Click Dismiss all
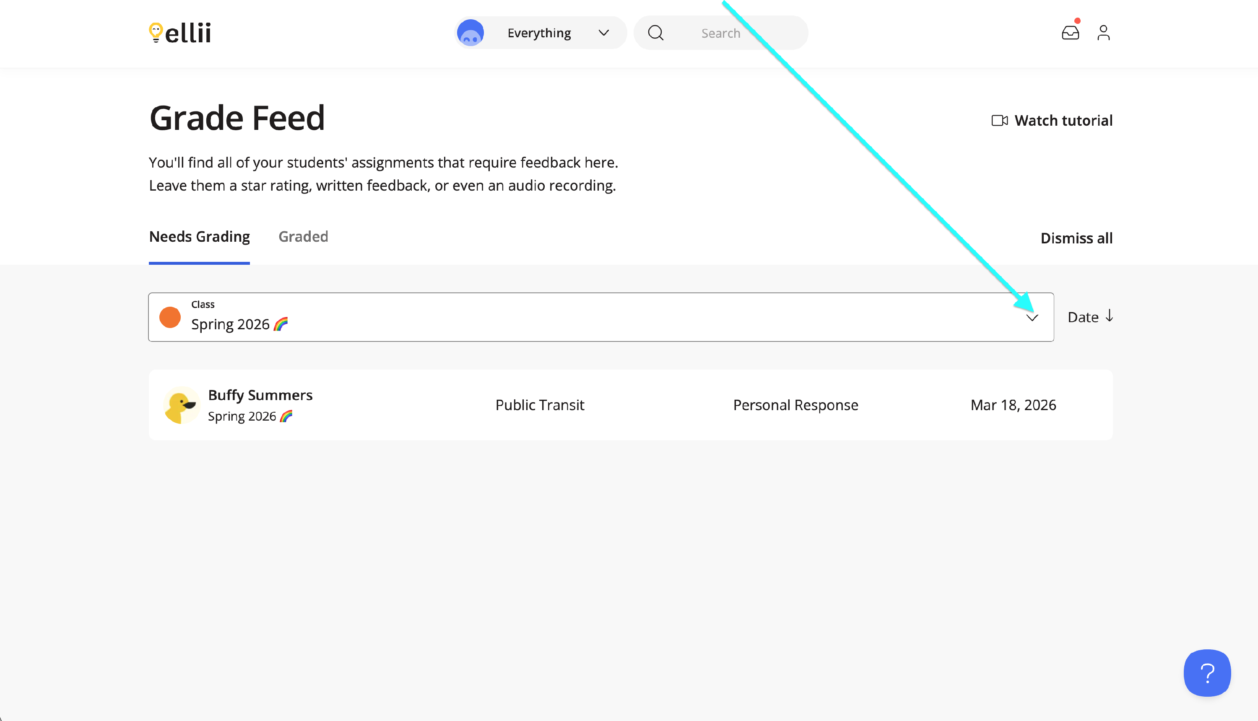Screen dimensions: 1258x721 click(1076, 238)
